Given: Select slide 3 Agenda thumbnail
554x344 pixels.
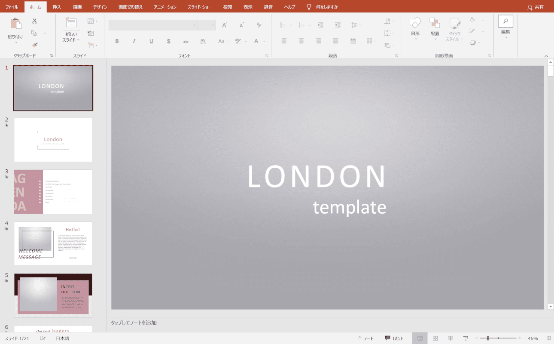Looking at the screenshot, I should [53, 192].
